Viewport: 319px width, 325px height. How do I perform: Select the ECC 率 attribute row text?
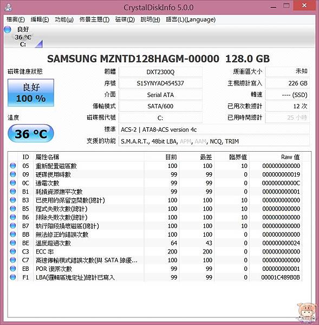[x=44, y=252]
